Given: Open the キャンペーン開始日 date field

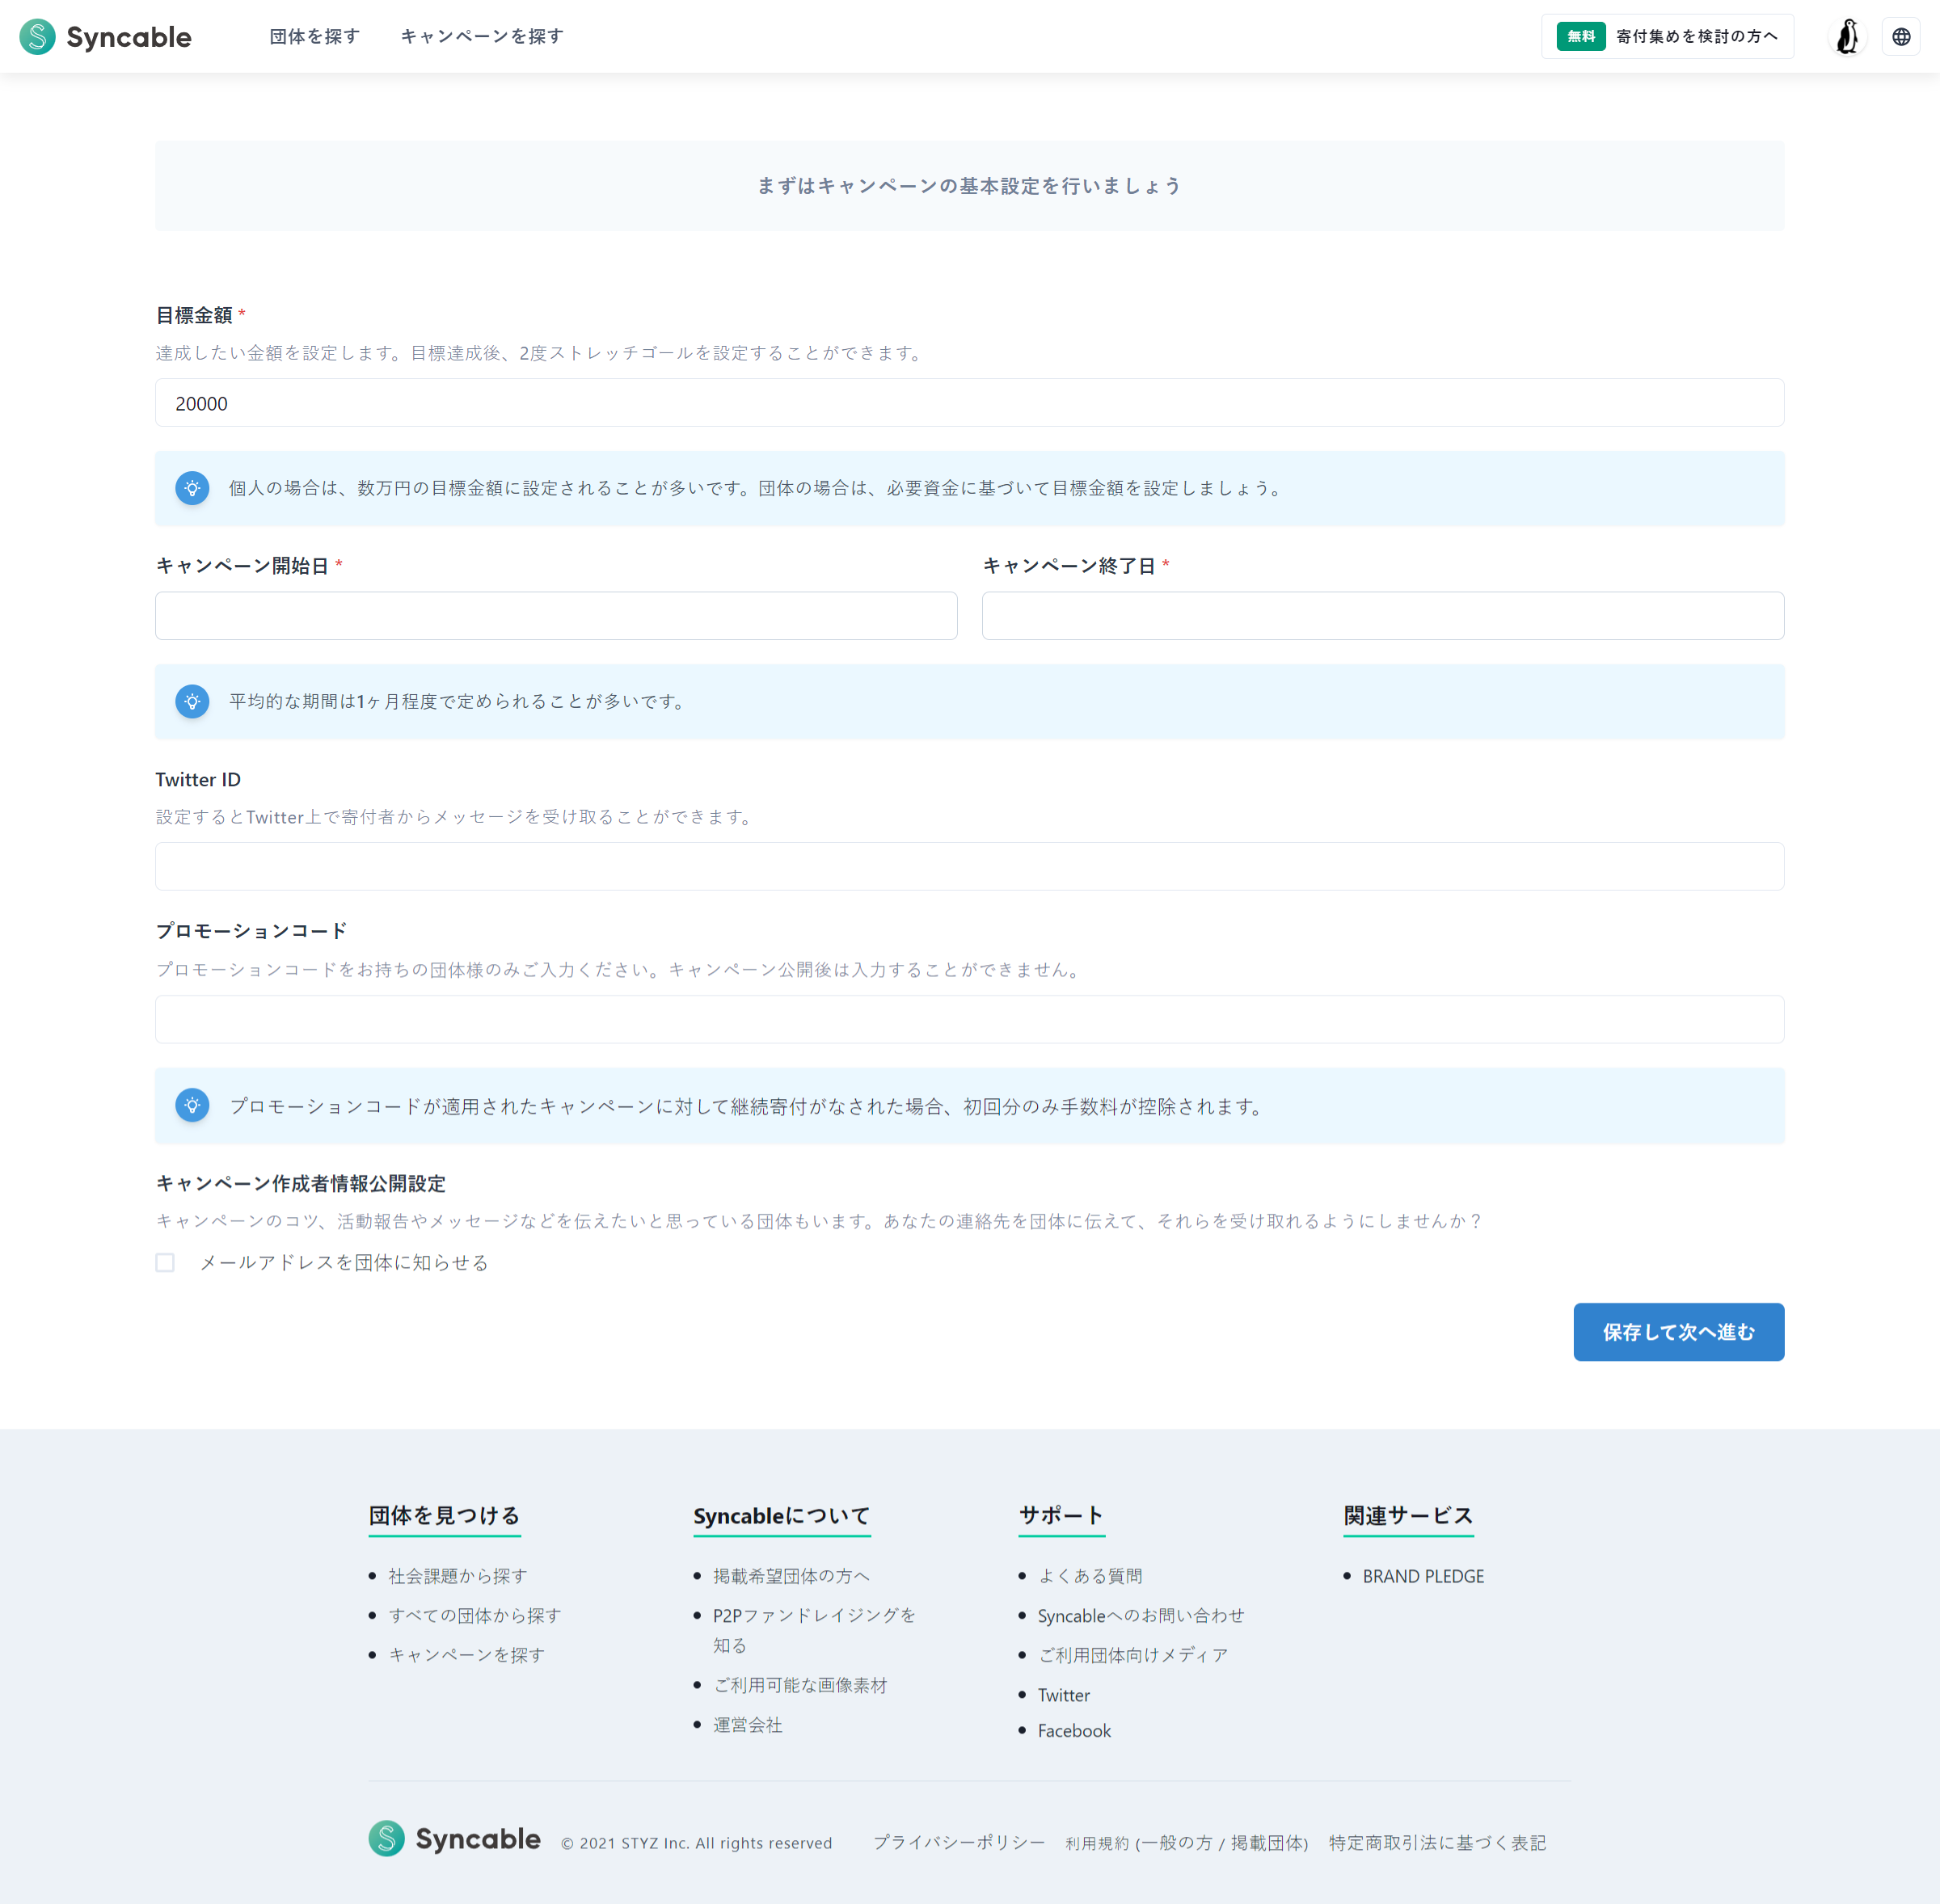Looking at the screenshot, I should [x=556, y=615].
